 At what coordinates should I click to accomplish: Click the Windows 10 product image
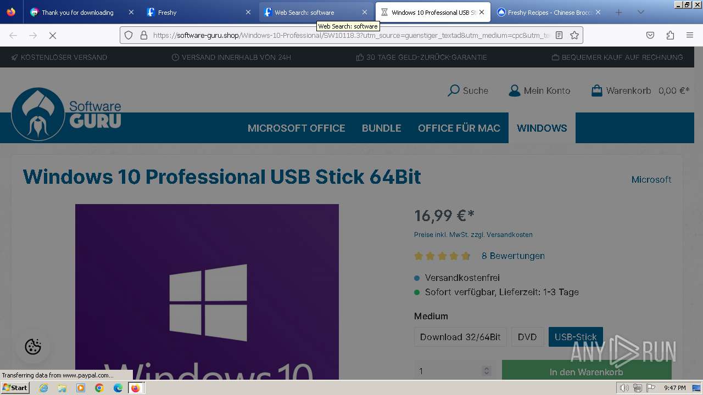pyautogui.click(x=207, y=292)
